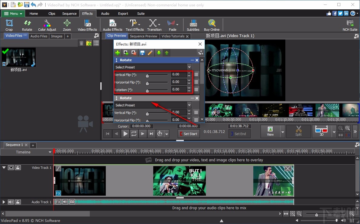Screen dimensions: 360x224
Task: Toggle visibility of Video Track 1
Action: click(x=11, y=168)
